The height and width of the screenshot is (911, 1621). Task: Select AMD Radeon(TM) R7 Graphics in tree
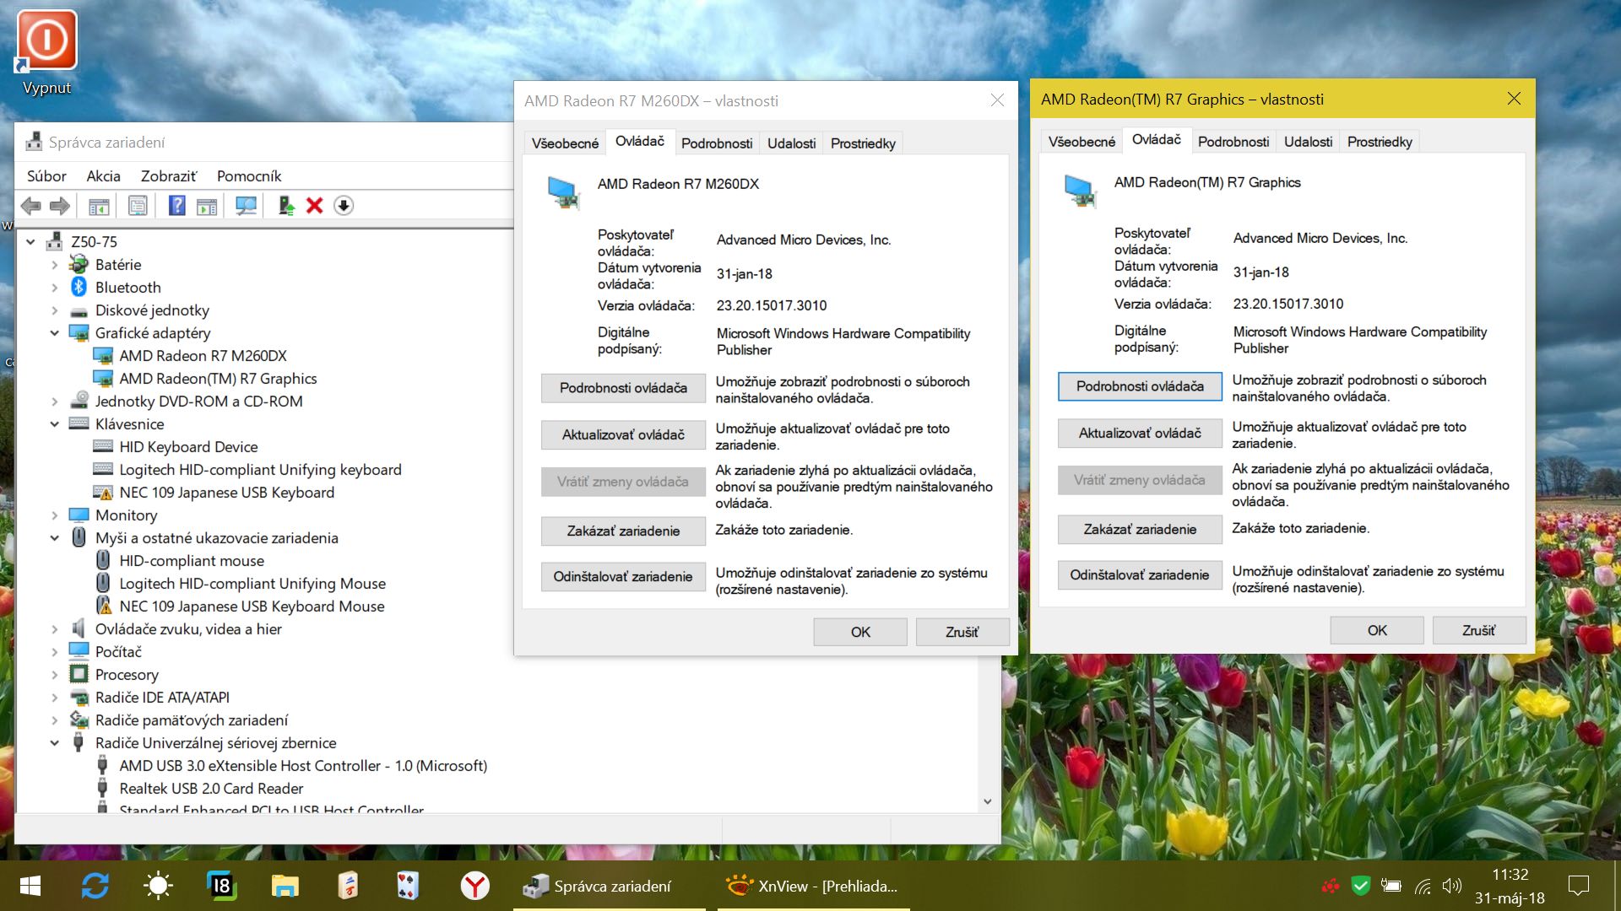(x=218, y=379)
